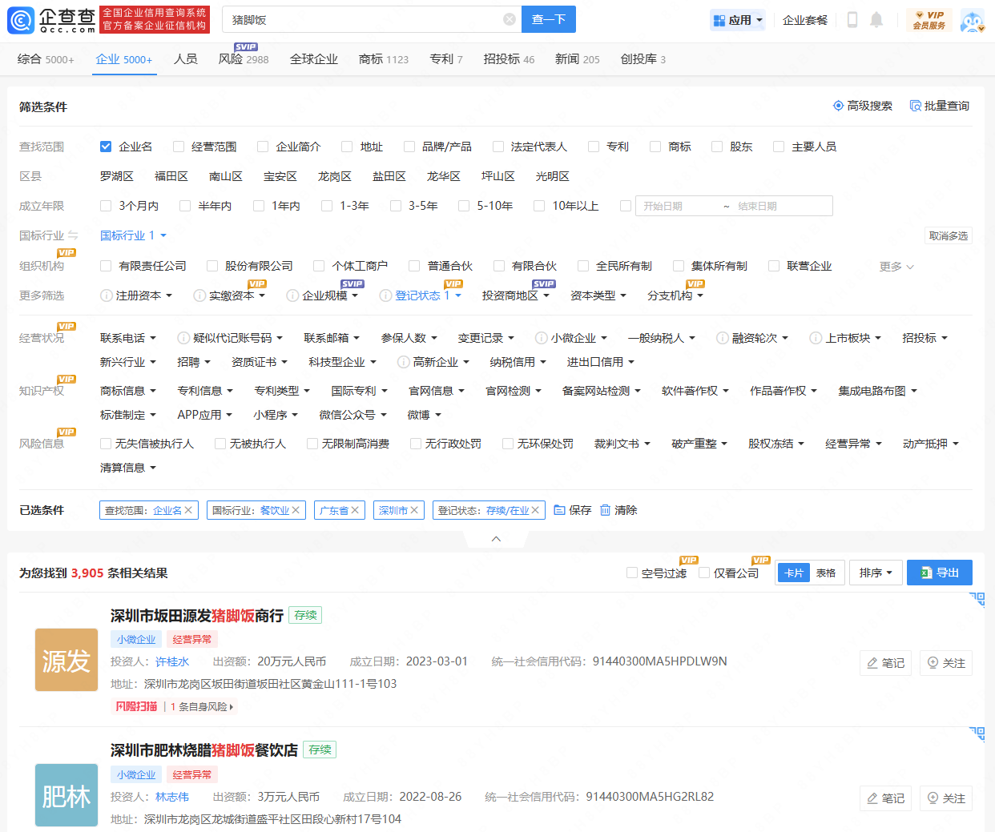Screen dimensions: 995x832
Task: Open the 新闻 tab
Action: tap(578, 59)
